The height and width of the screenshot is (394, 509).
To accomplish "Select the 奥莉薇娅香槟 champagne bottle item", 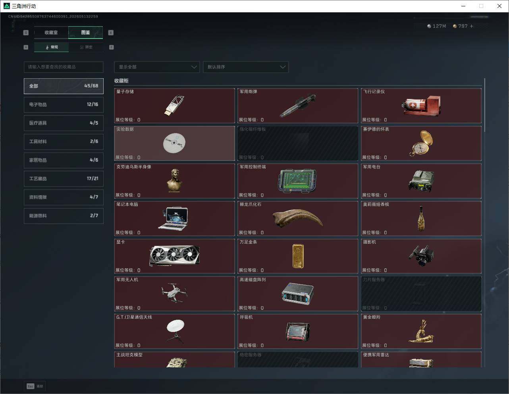I will tap(421, 218).
